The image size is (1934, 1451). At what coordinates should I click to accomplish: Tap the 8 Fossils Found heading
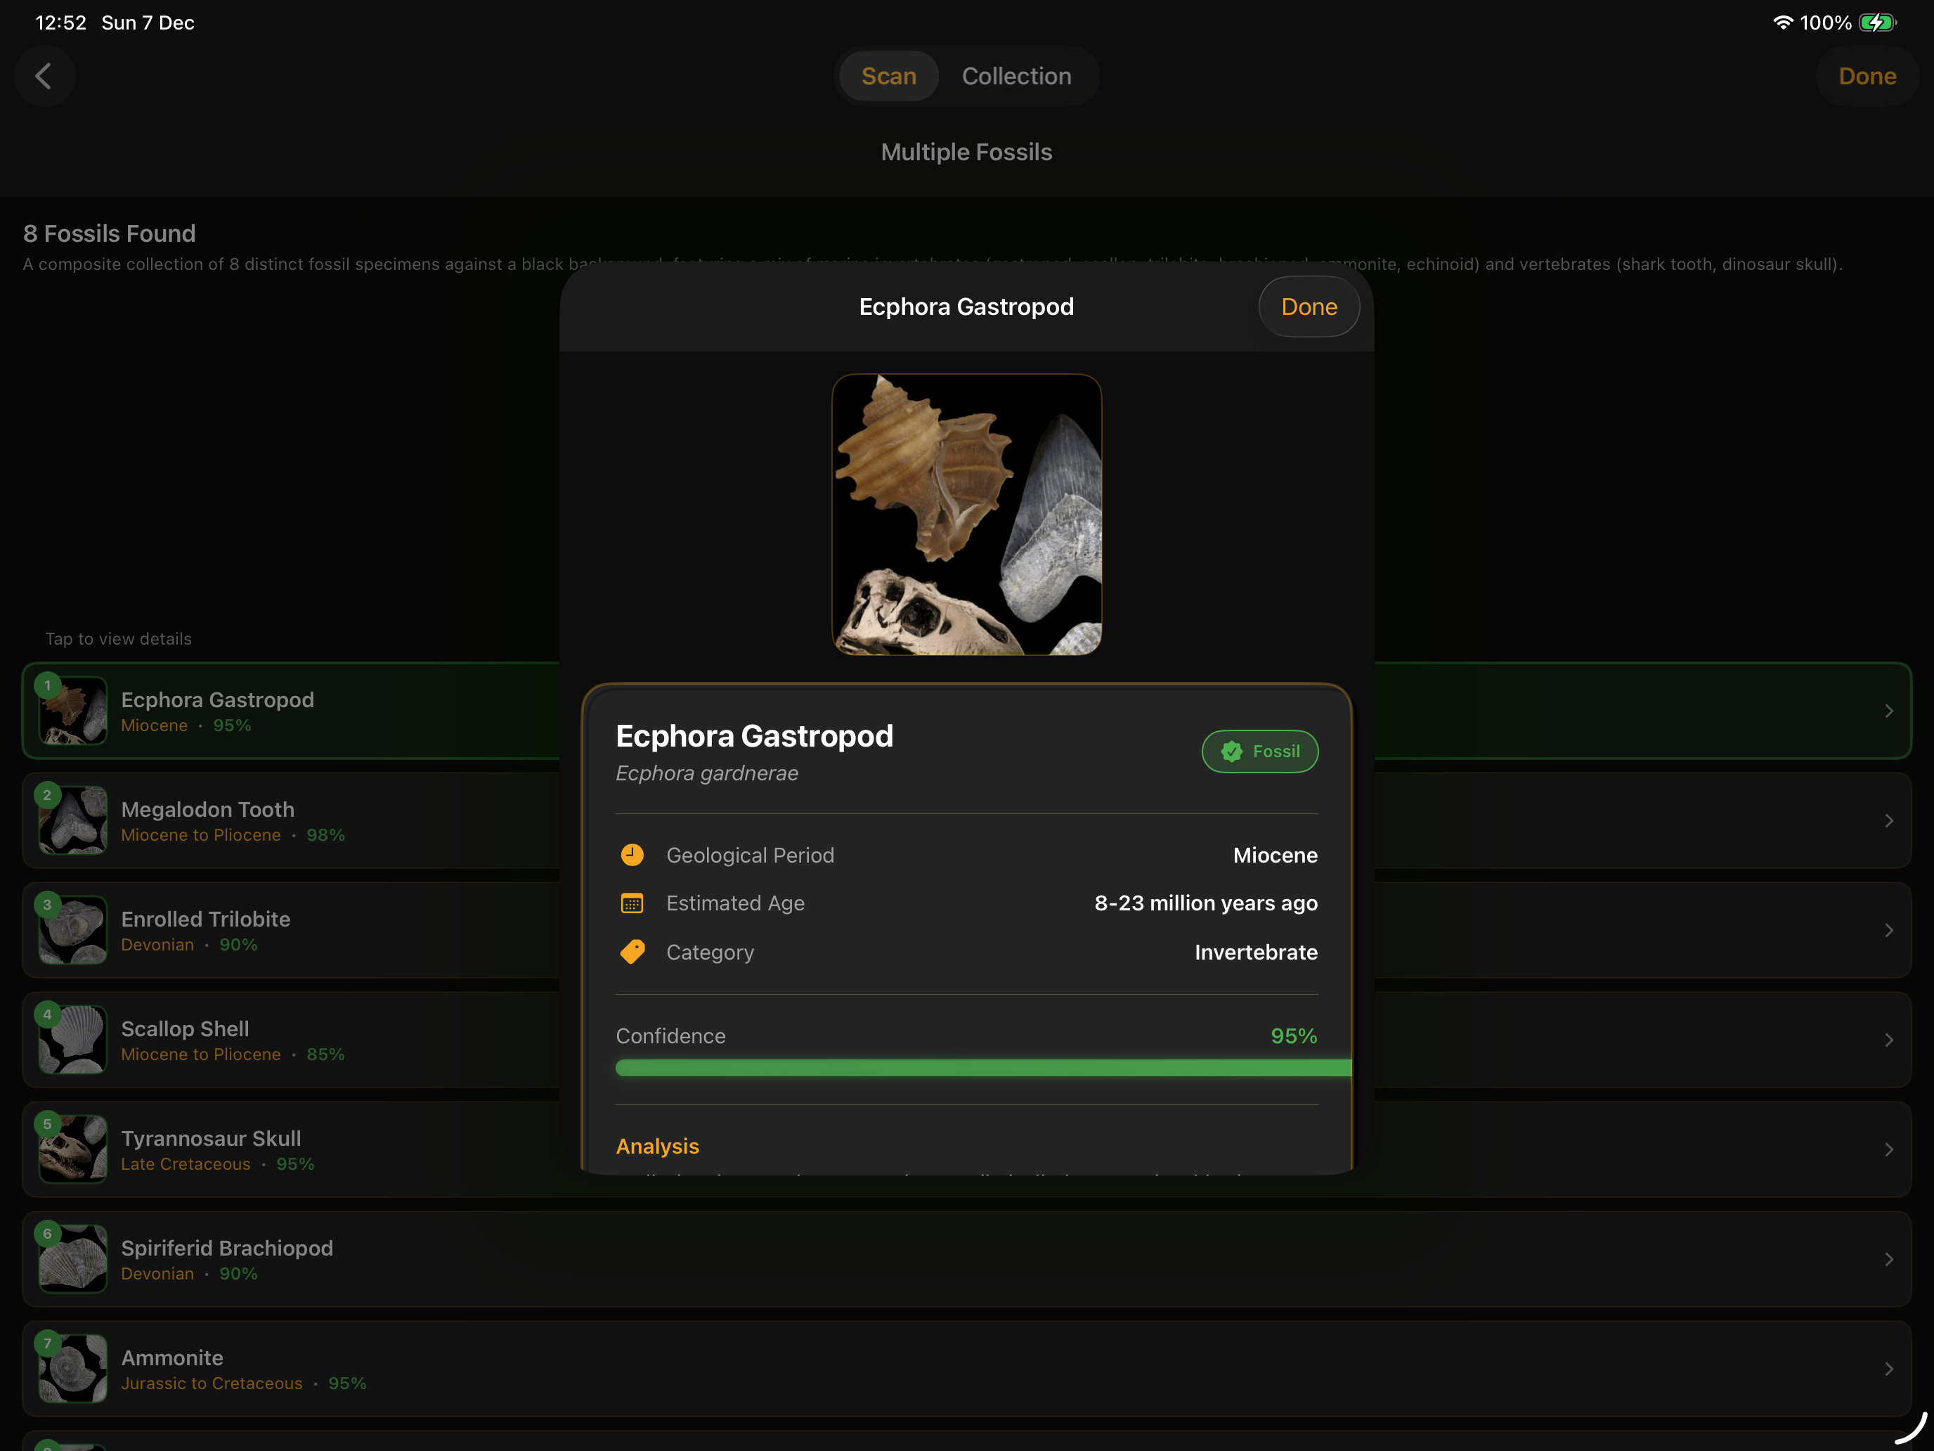click(x=110, y=233)
